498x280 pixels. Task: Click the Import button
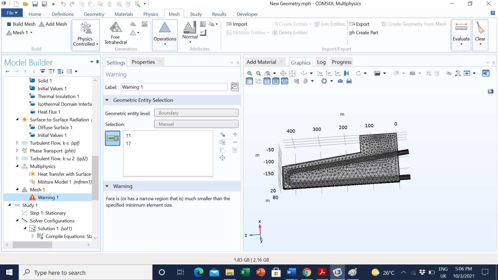(x=237, y=24)
